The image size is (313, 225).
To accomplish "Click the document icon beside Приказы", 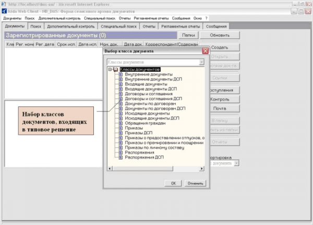I will click(x=121, y=128).
